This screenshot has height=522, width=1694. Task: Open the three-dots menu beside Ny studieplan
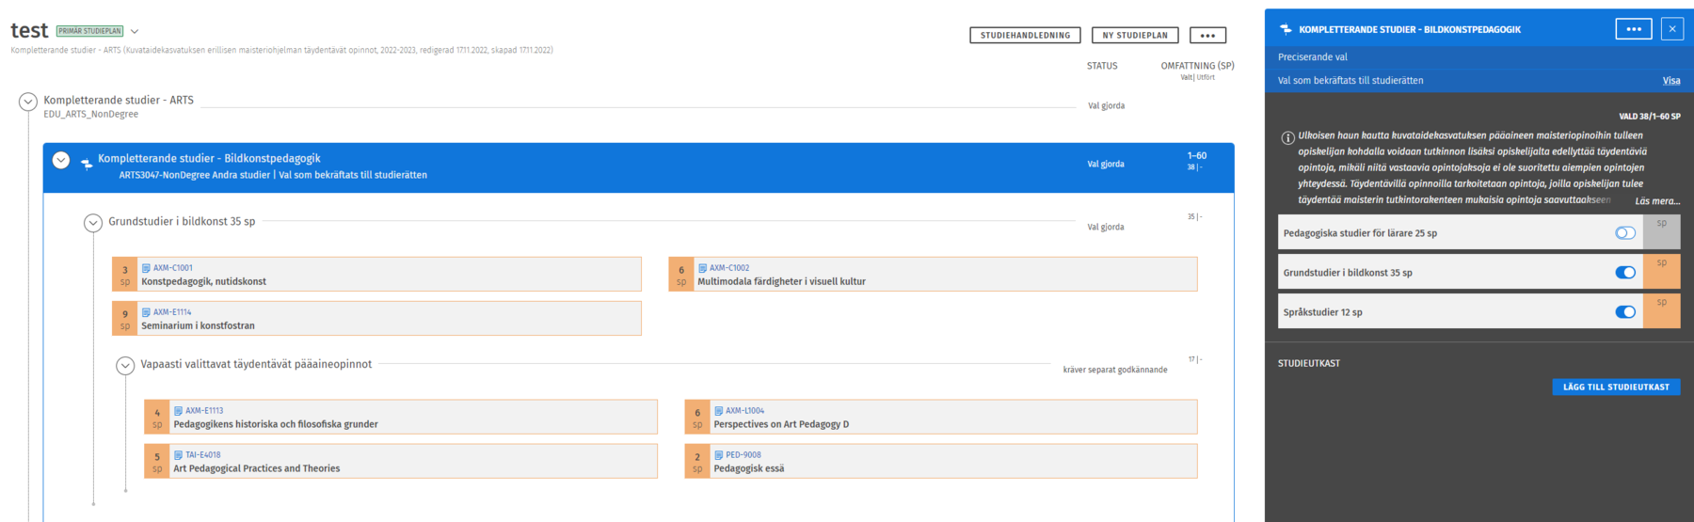[x=1207, y=36]
